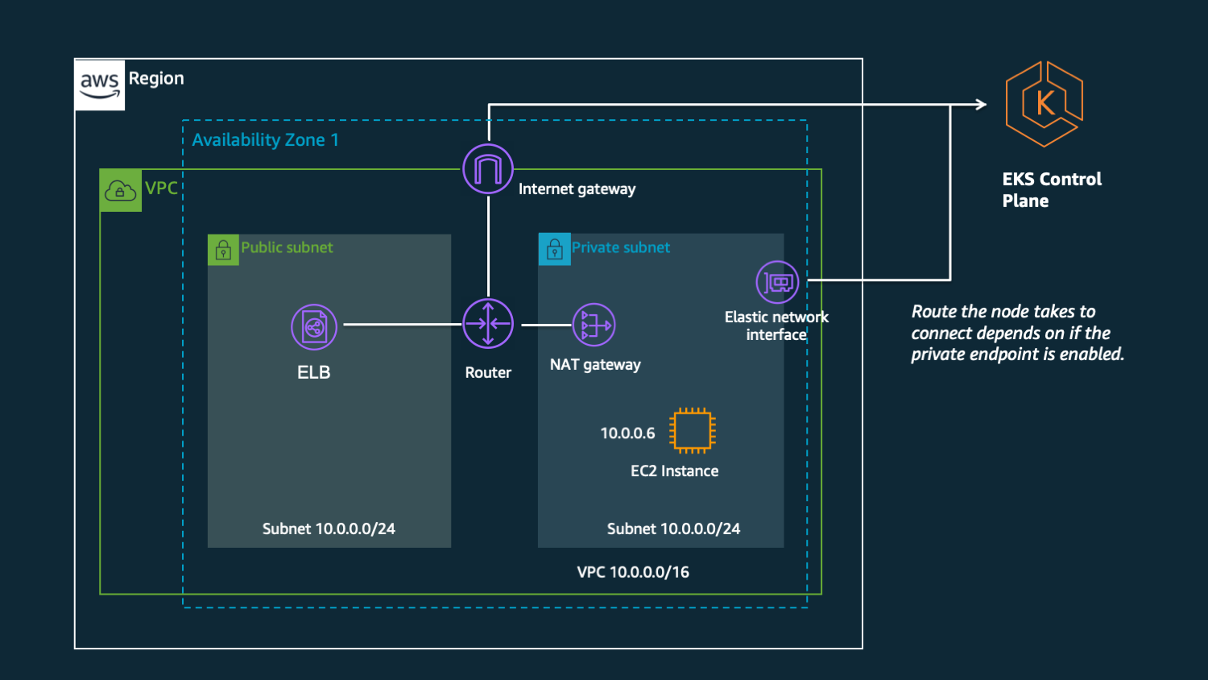
Task: Select the Internet gateway label
Action: [x=577, y=189]
